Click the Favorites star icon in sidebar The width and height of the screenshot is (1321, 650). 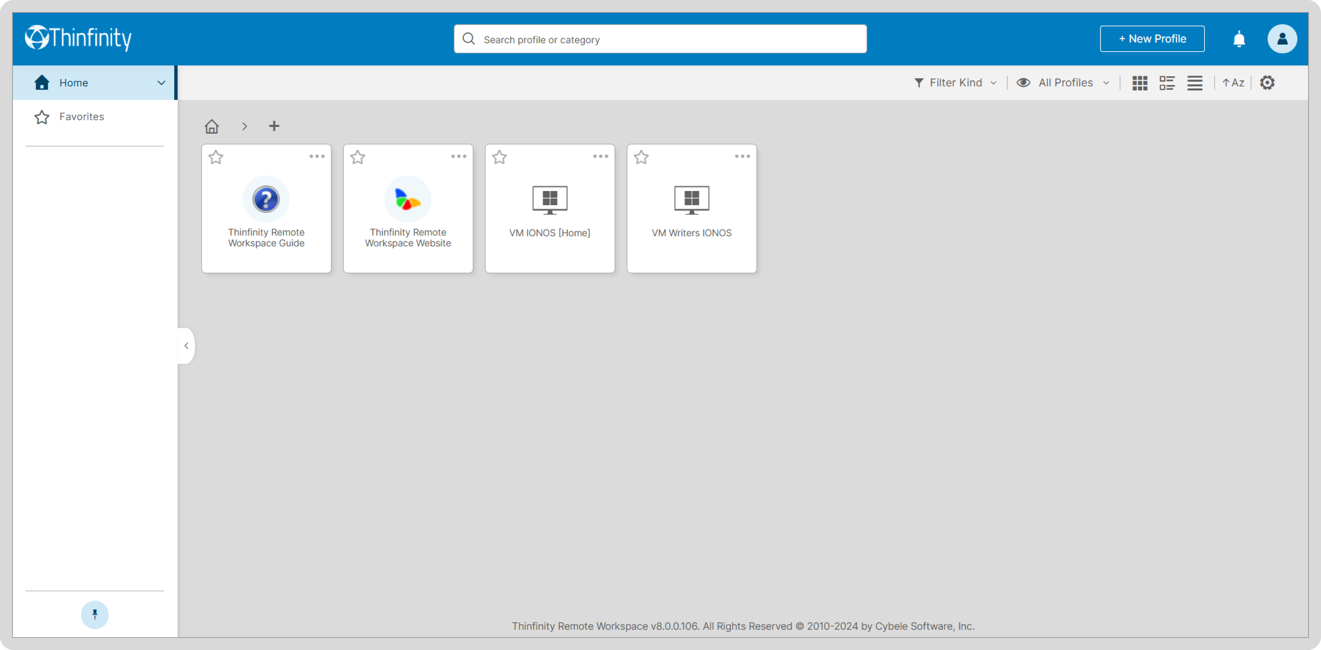point(42,117)
